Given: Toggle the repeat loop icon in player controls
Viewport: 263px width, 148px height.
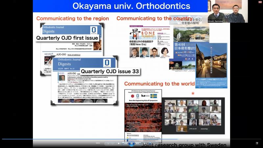Looking at the screenshot, I should point(113,143).
